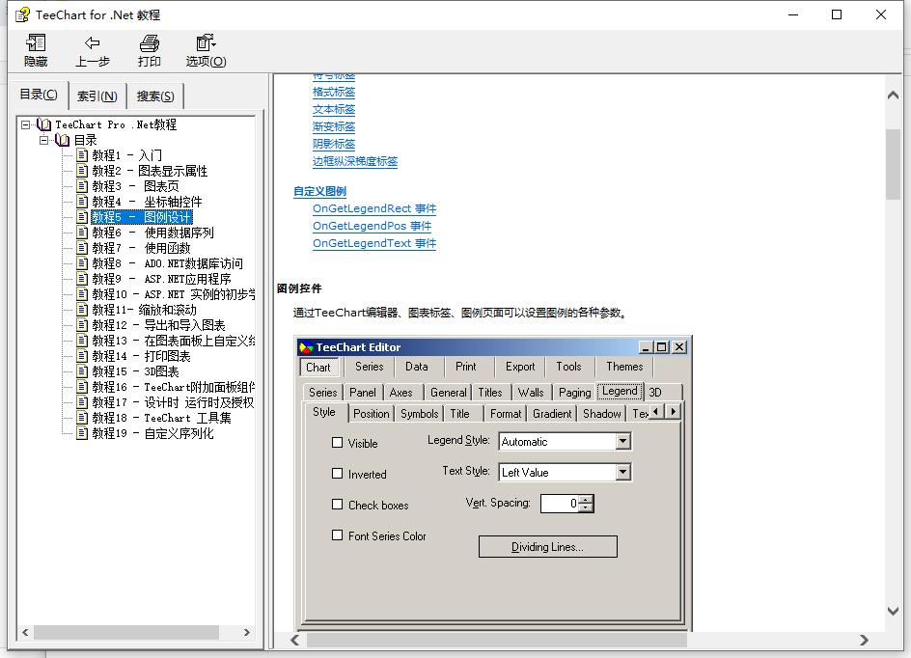Image resolution: width=911 pixels, height=658 pixels.
Task: Switch to the 目录(C) tab
Action: coord(39,95)
